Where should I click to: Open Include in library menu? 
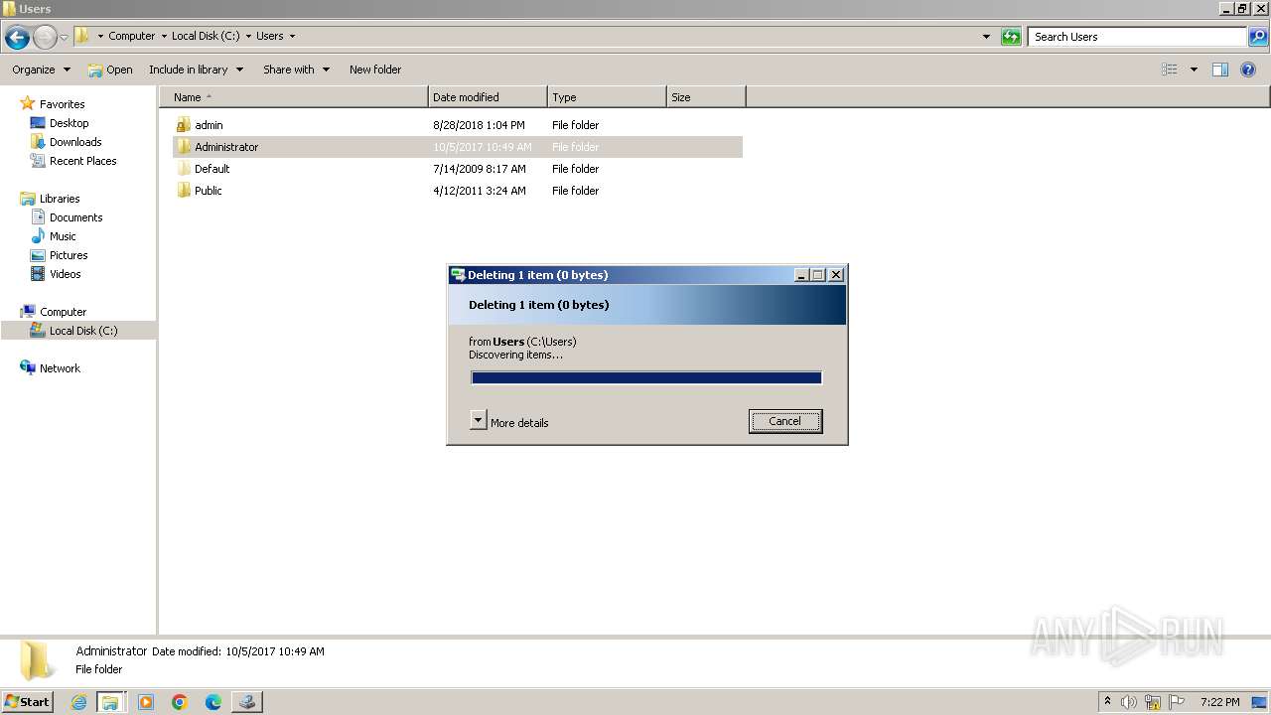coord(197,70)
